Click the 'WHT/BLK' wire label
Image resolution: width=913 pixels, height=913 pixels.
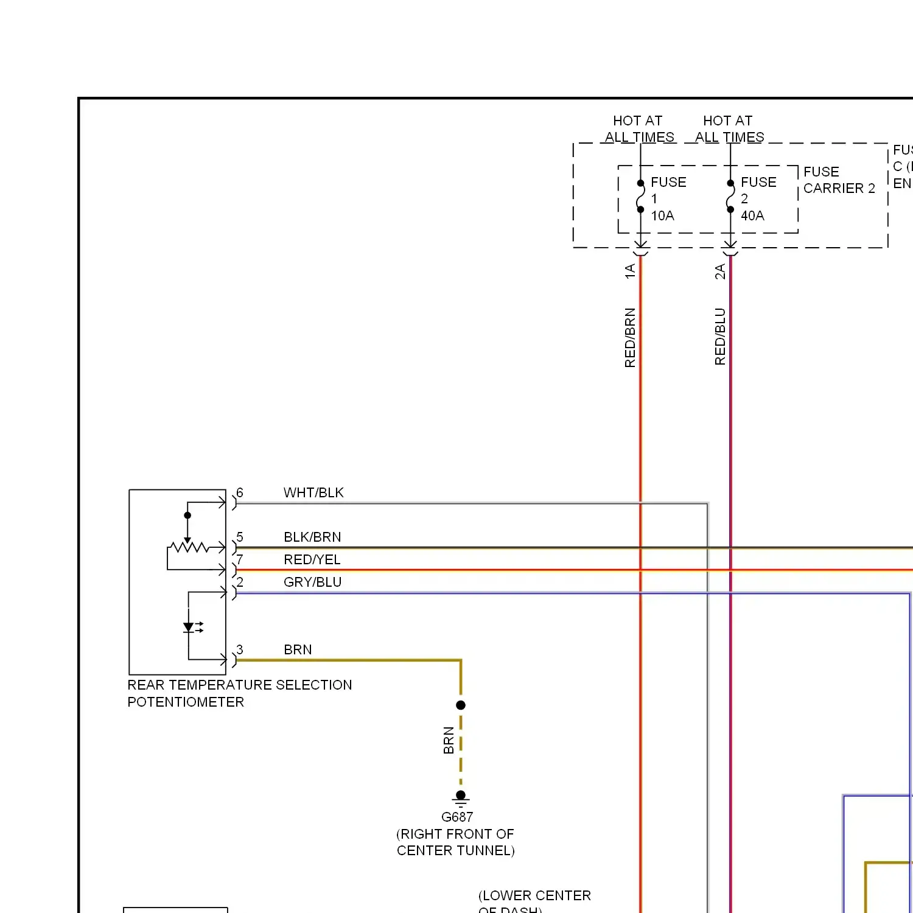pos(313,492)
